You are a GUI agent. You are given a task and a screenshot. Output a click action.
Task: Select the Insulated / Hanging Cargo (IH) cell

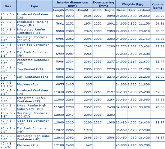34,23
